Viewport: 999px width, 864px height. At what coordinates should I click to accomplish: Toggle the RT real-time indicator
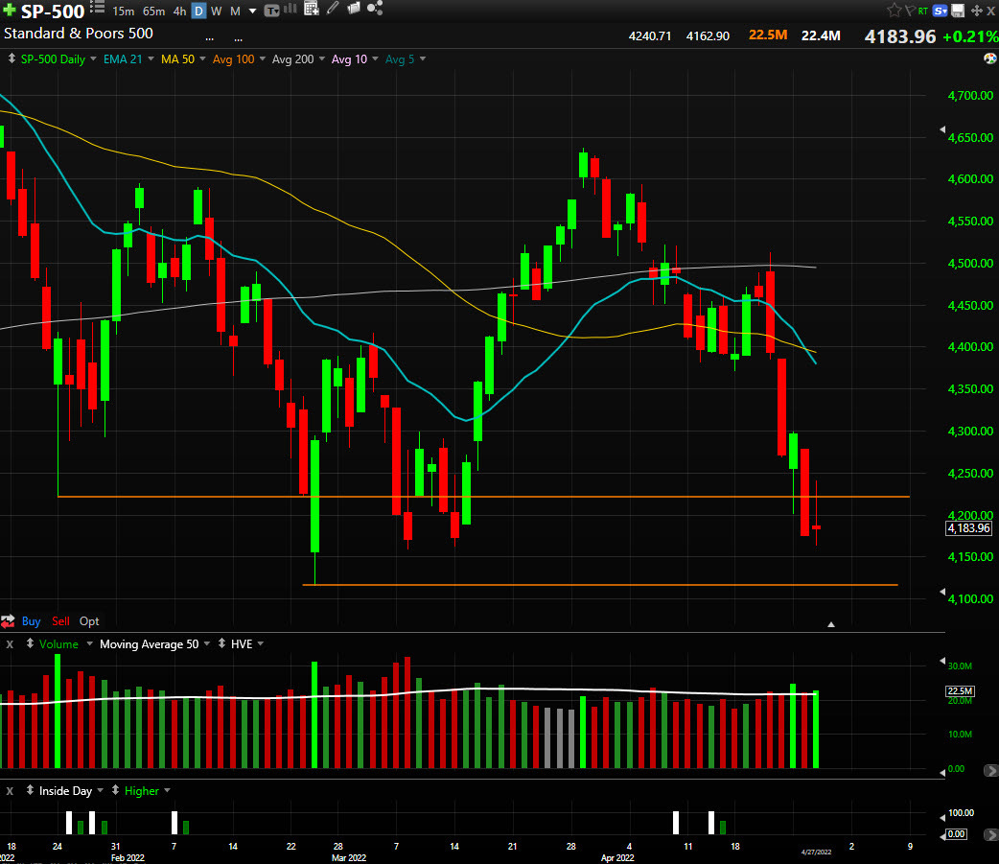click(x=922, y=11)
